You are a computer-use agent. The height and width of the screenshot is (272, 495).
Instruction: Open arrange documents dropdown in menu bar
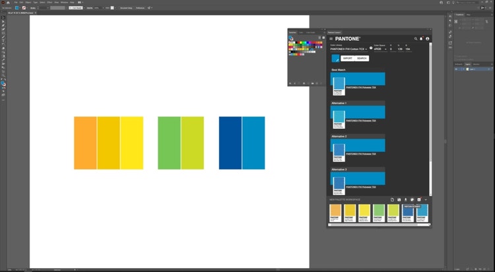coord(80,2)
